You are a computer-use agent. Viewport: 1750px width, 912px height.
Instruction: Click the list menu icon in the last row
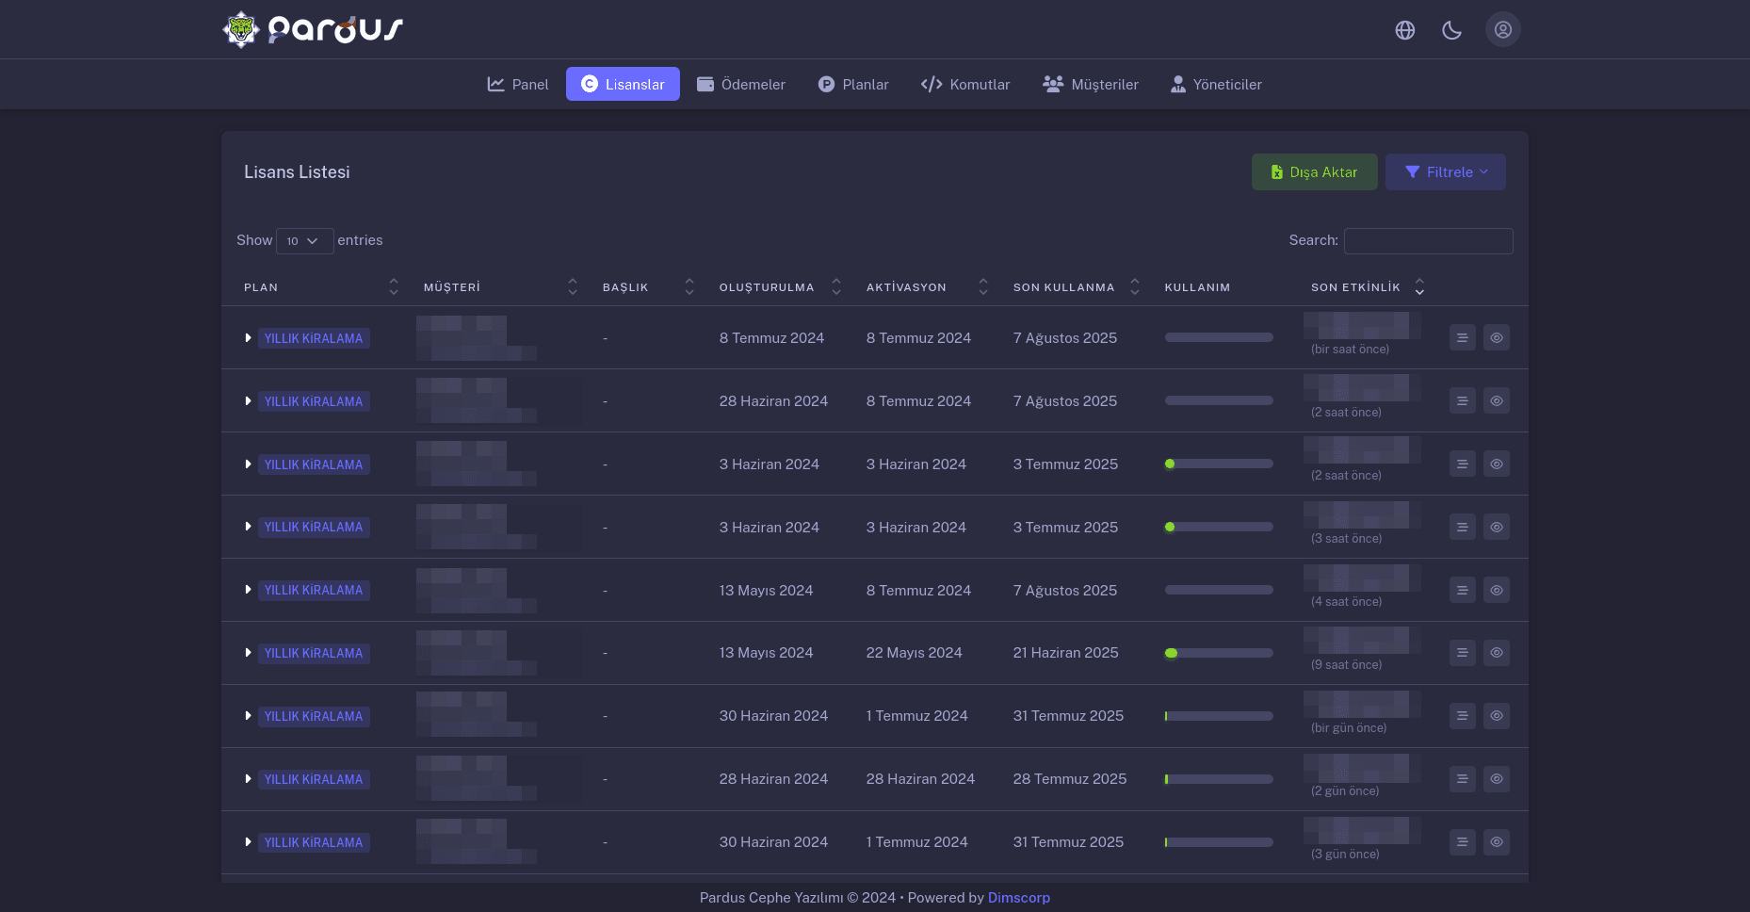1462,842
